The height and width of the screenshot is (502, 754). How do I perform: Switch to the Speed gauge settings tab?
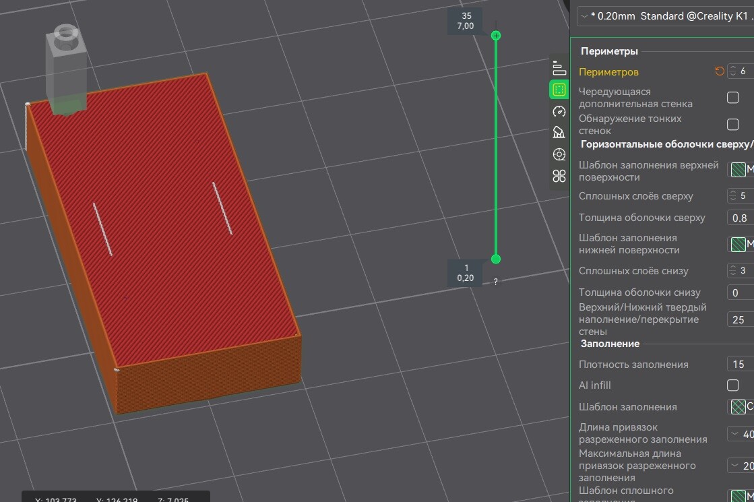pyautogui.click(x=559, y=111)
